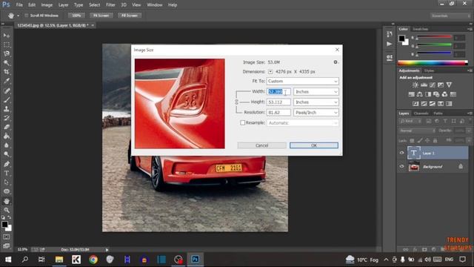This screenshot has height=267, width=474.
Task: Click the Fill Screen button
Action: [x=130, y=16]
